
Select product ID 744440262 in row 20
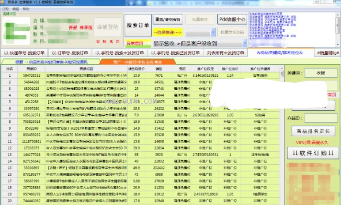click(32, 201)
